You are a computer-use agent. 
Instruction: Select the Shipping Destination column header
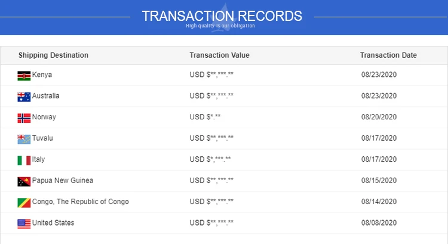point(53,55)
